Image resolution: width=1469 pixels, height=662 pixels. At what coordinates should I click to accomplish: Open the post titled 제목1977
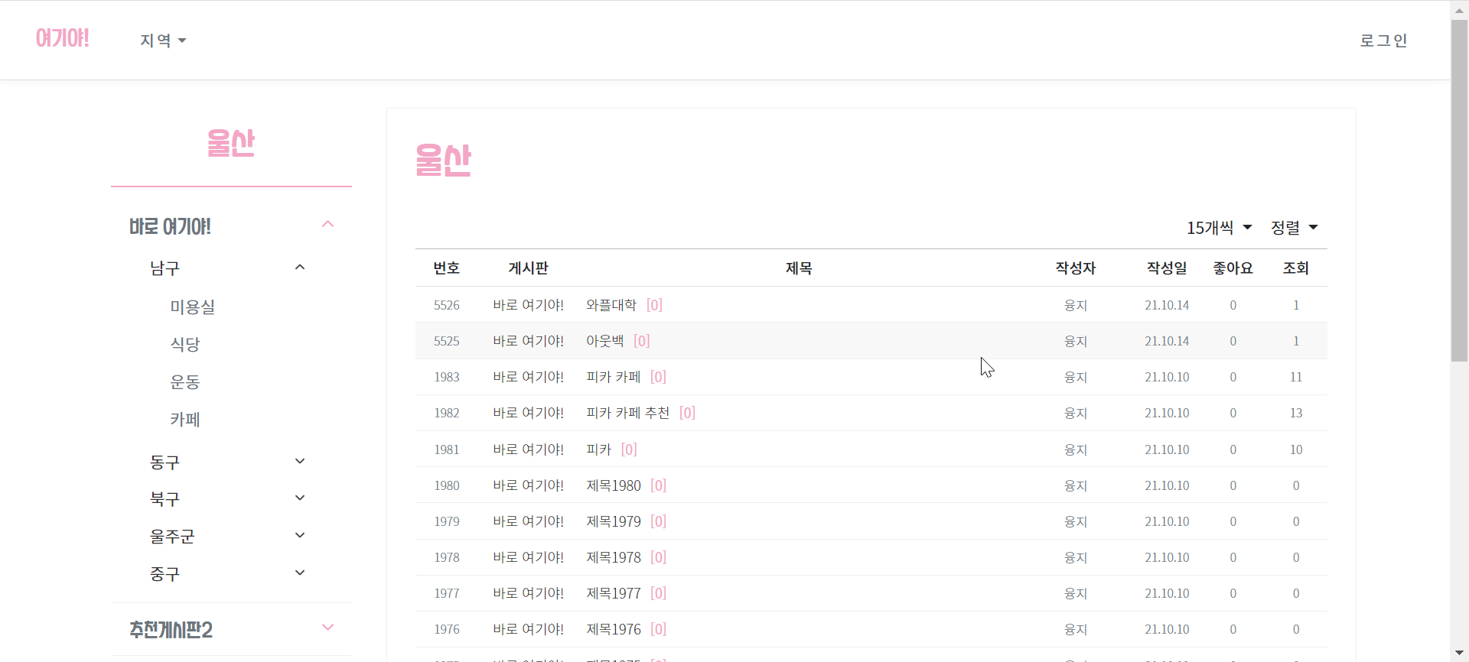(x=613, y=593)
